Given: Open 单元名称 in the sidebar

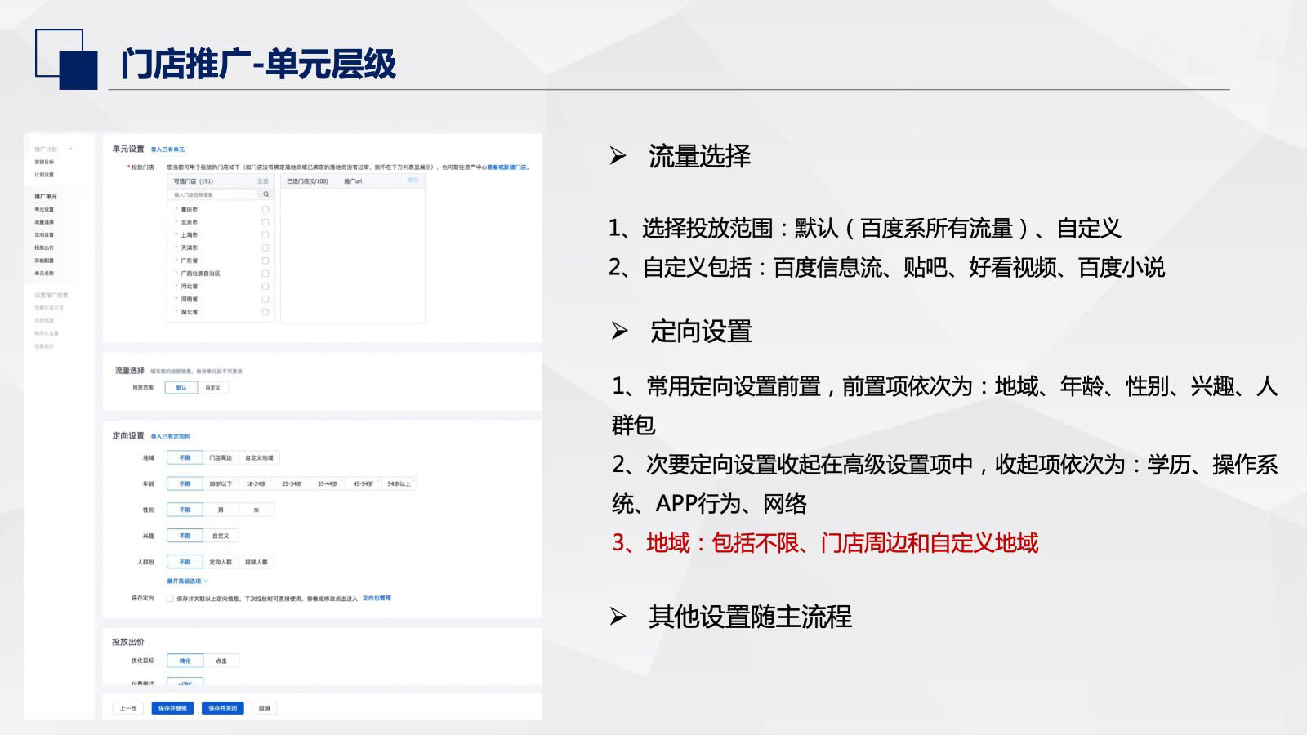Looking at the screenshot, I should tap(44, 274).
